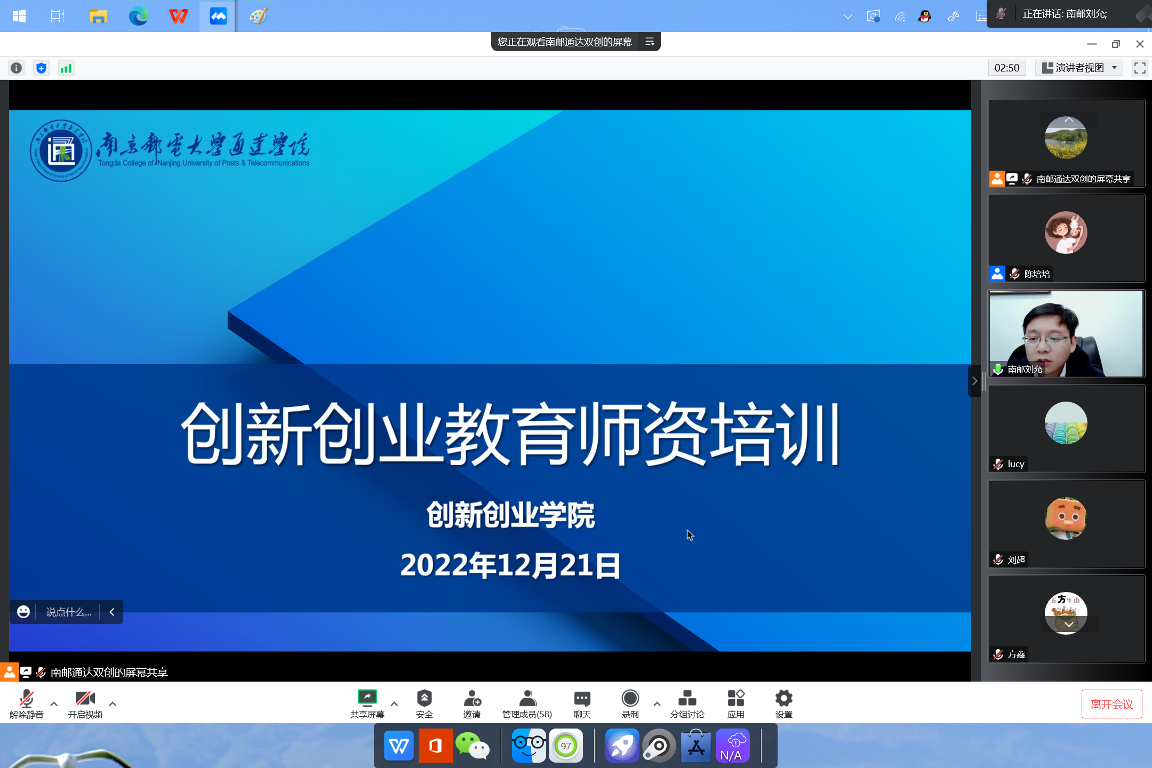
Task: Expand audio options arrow beside mute
Action: 54,704
